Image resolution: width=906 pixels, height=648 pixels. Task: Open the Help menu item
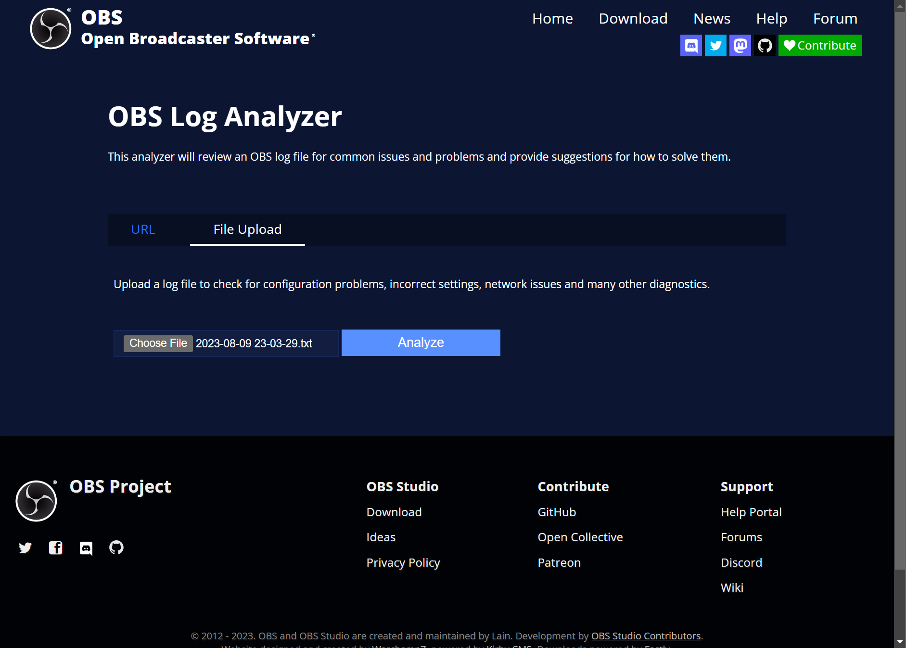[x=771, y=18]
